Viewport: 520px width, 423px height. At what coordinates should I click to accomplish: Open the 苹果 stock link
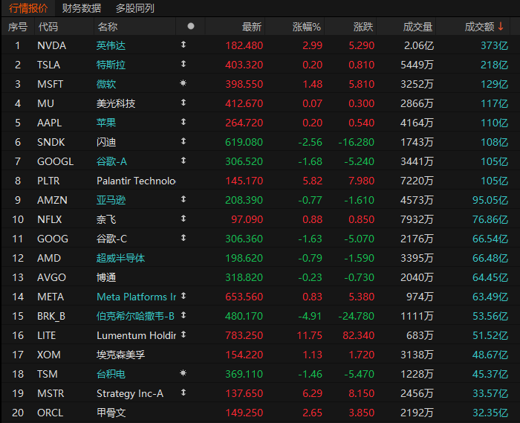(x=106, y=123)
